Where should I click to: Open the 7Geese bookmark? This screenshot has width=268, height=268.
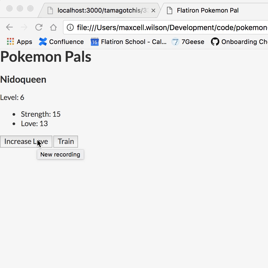click(x=188, y=42)
